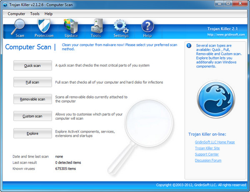The height and width of the screenshot is (192, 250).
Task: Click the 'Trojan Killer on-line:' heading
Action: [207, 134]
